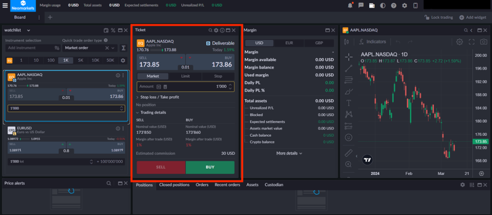Viewport: 492px width, 215px height.
Task: Switch to the Limit order tab
Action: coord(185,76)
